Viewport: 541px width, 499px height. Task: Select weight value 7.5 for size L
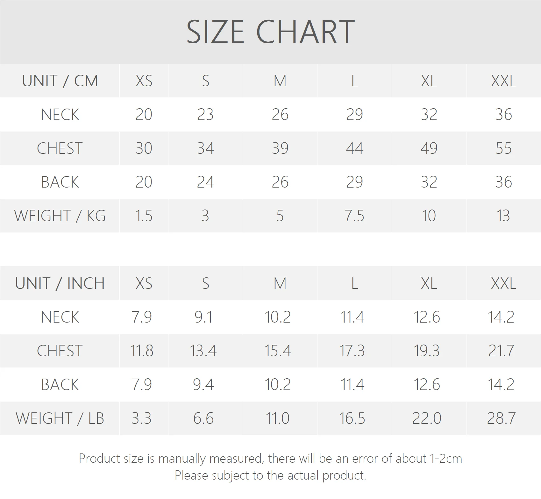(354, 216)
